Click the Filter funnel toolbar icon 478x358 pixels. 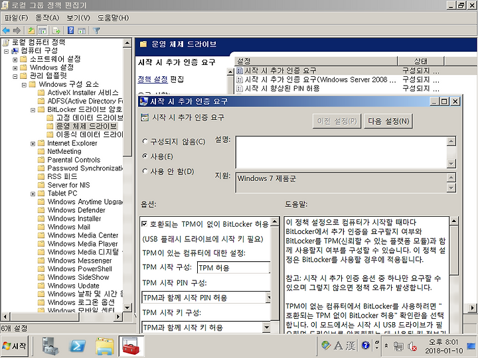(96, 30)
